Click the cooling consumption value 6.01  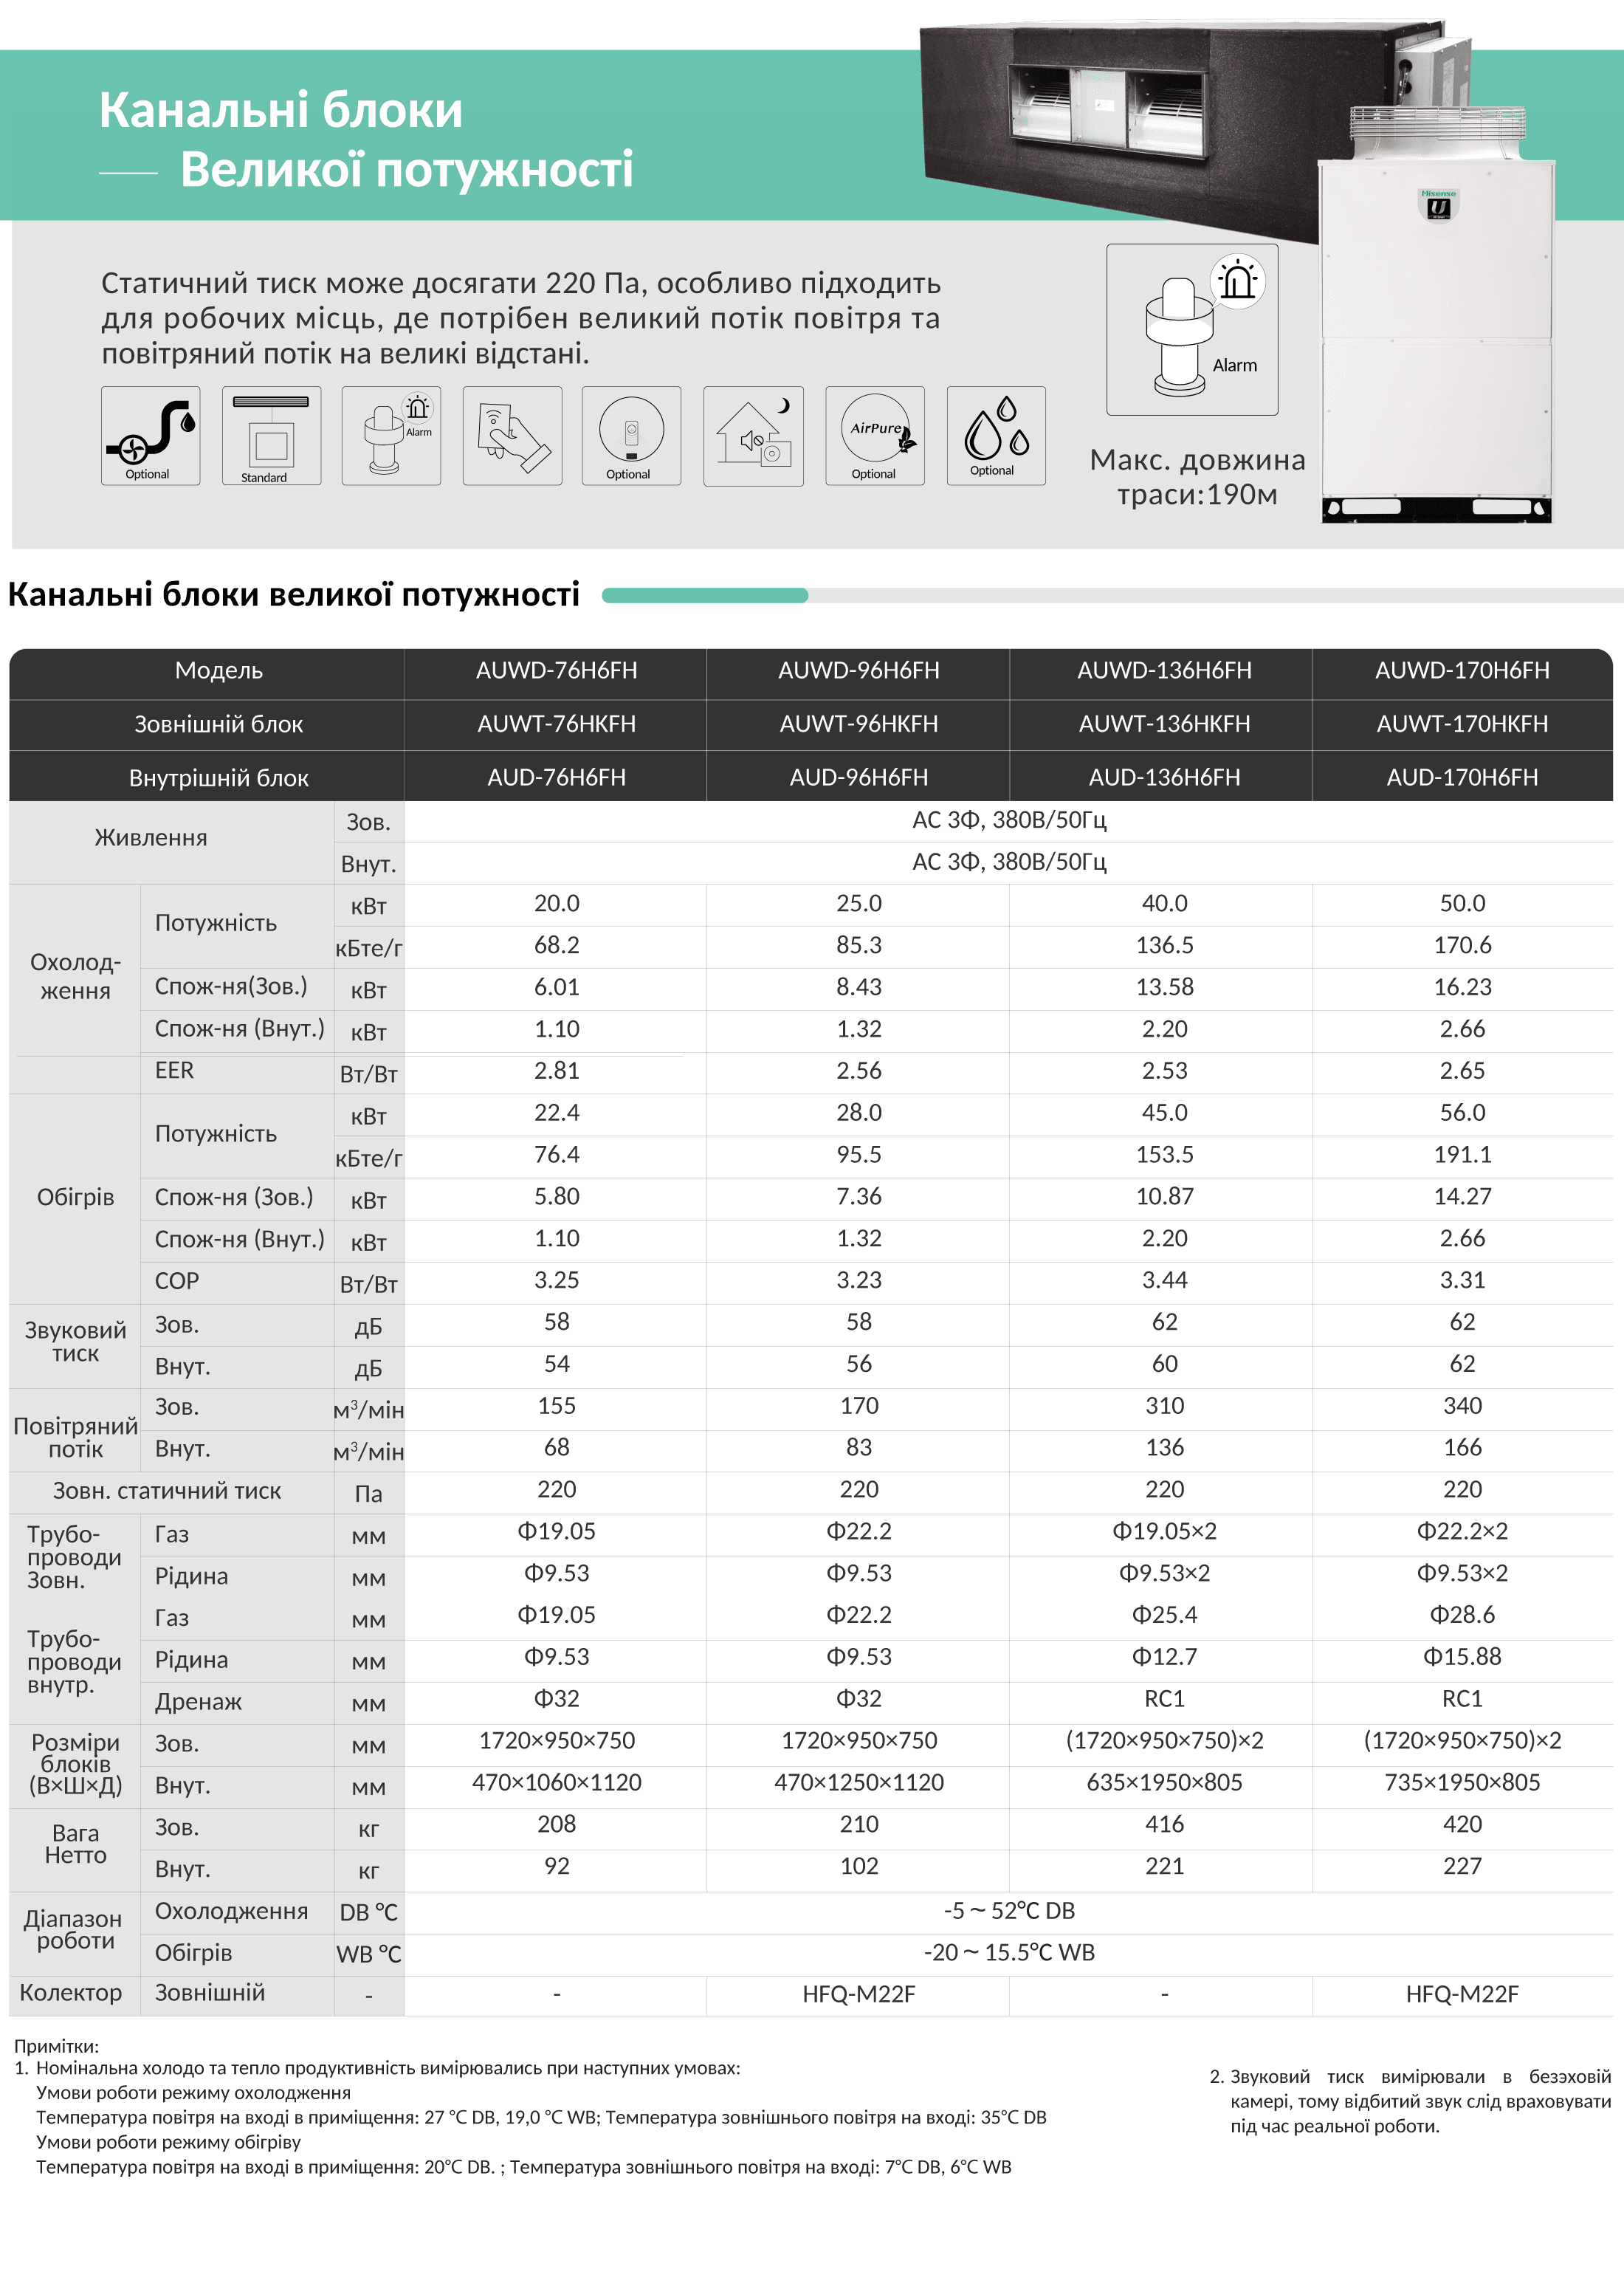point(557,987)
